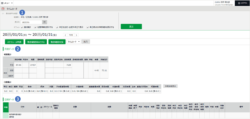Click the 表示月 date input field
The height and width of the screenshot is (119, 250).
(x=32, y=22)
